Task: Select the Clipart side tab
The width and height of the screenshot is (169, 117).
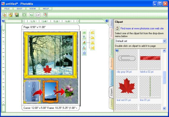Action: coord(111,92)
